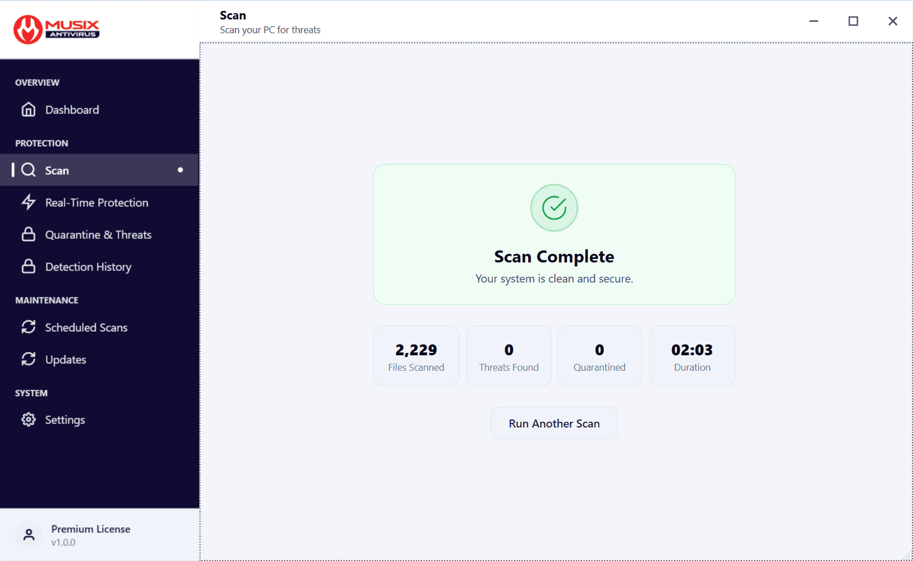Click the Threats Found card
This screenshot has width=913, height=561.
pyautogui.click(x=509, y=356)
